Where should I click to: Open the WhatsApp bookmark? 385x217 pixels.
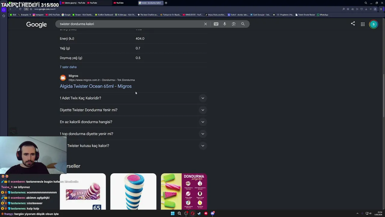[322, 15]
